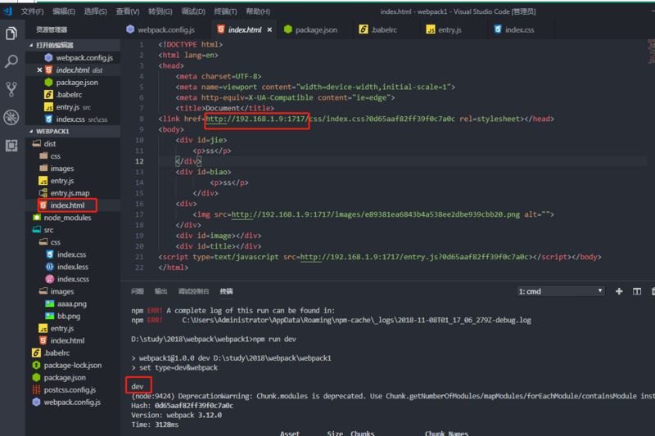Image resolution: width=655 pixels, height=436 pixels.
Task: Open the 转到(G) menu
Action: [160, 11]
